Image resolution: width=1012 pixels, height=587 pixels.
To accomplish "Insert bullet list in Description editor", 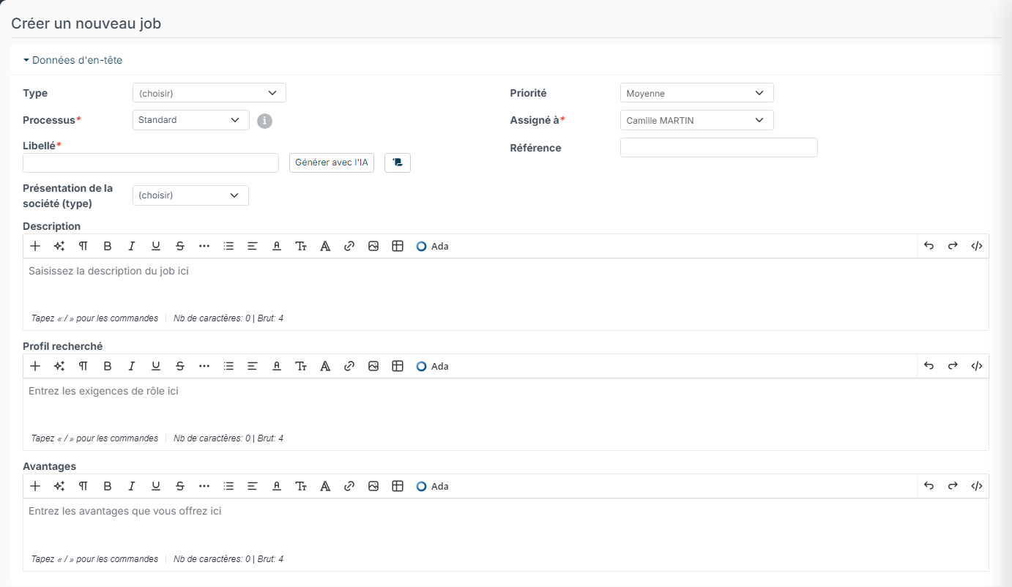I will click(x=228, y=246).
